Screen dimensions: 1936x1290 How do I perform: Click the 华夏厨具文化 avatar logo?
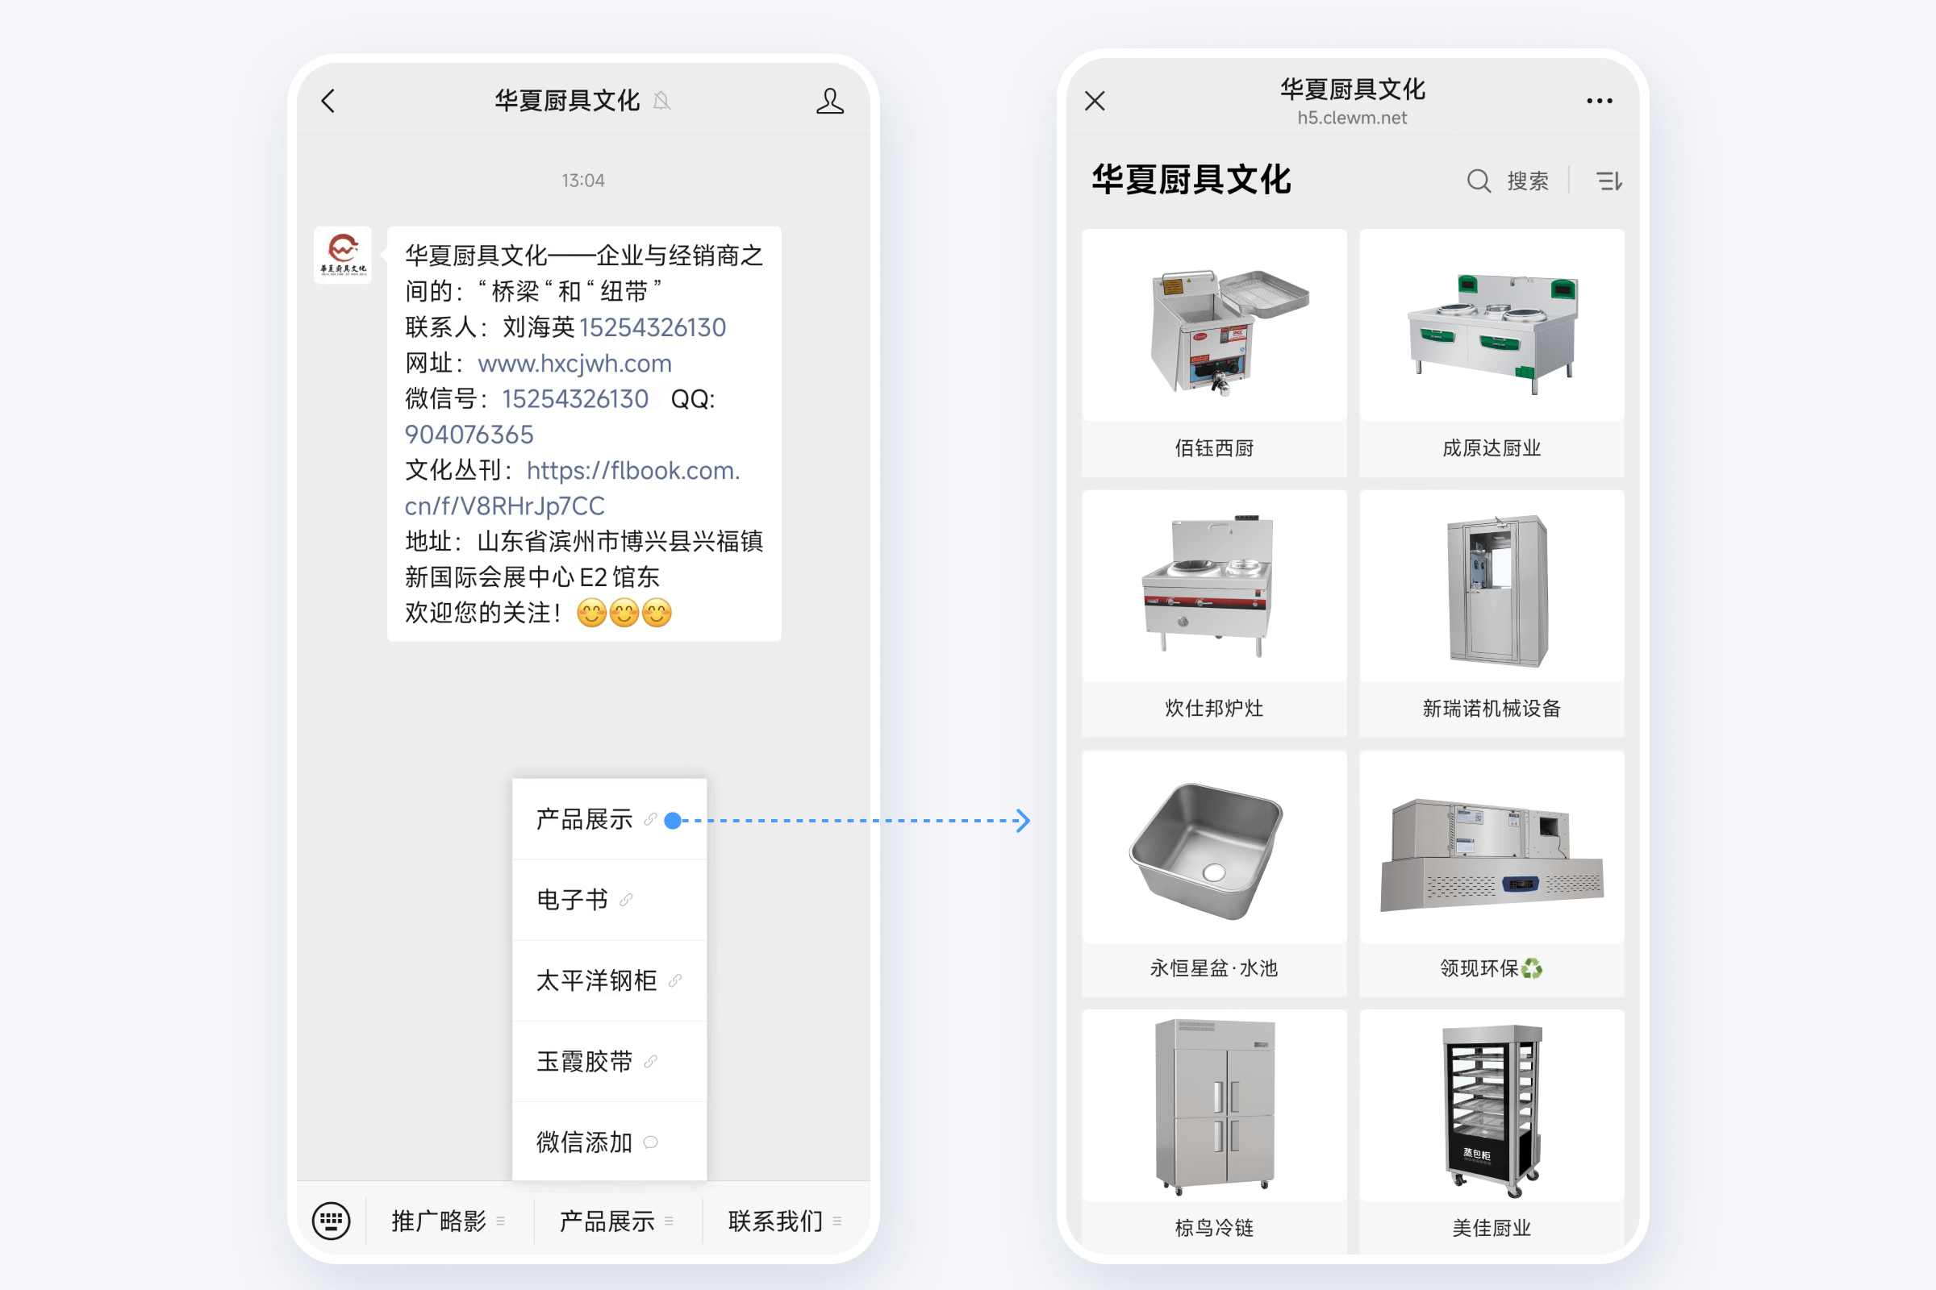click(342, 255)
